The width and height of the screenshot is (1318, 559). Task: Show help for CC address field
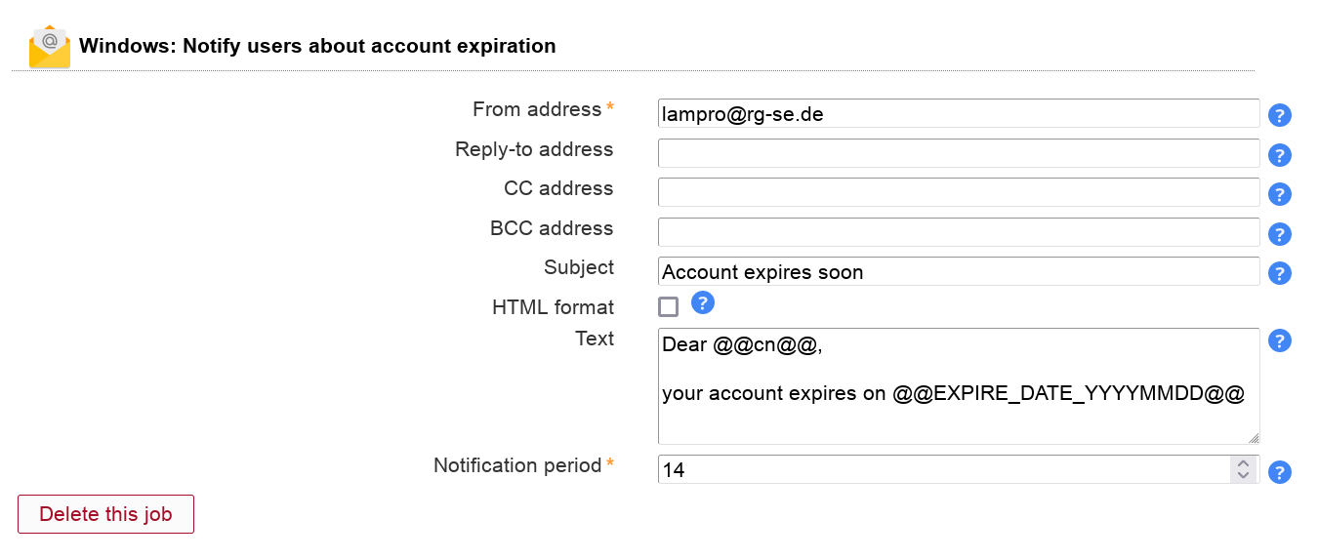click(x=1280, y=194)
